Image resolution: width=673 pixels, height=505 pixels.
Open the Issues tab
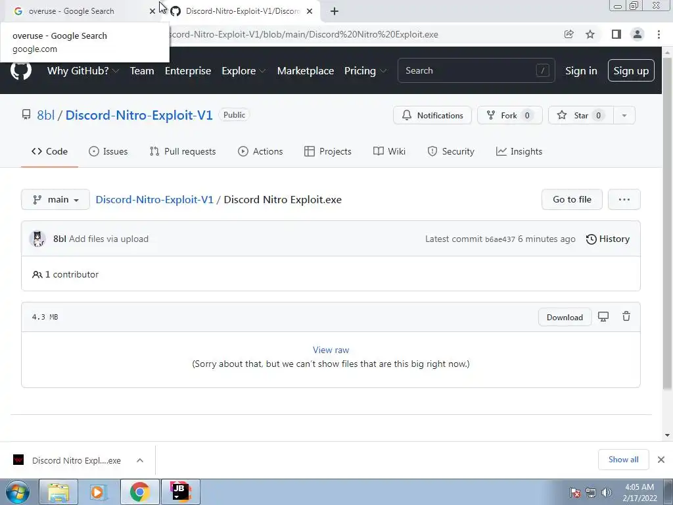108,151
